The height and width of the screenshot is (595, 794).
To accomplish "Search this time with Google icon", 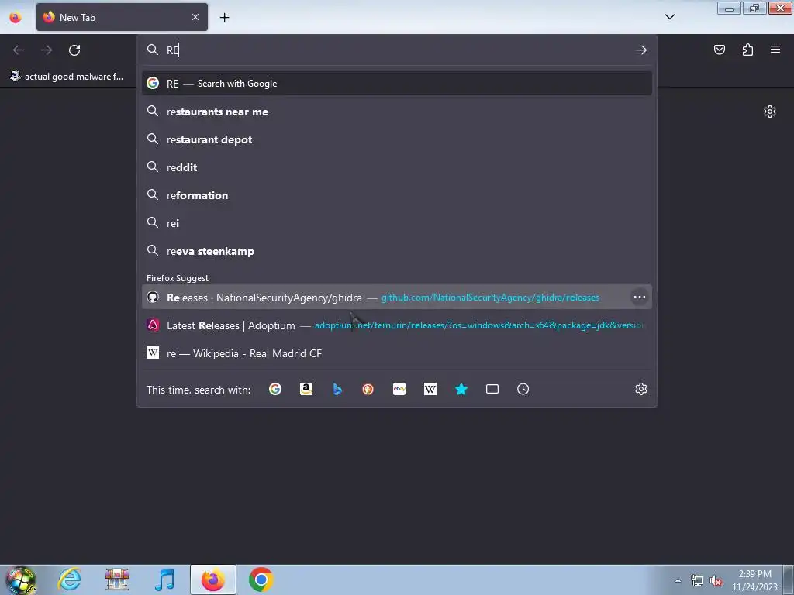I will [x=275, y=389].
